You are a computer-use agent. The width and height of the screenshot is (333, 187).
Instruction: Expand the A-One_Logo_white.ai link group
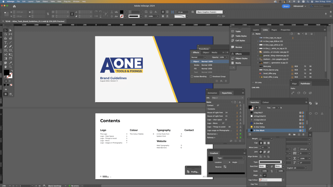(258, 45)
